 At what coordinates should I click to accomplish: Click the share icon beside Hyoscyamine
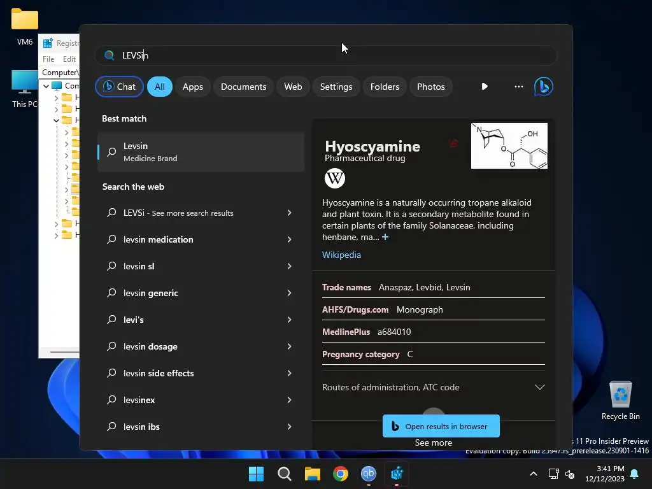453,143
